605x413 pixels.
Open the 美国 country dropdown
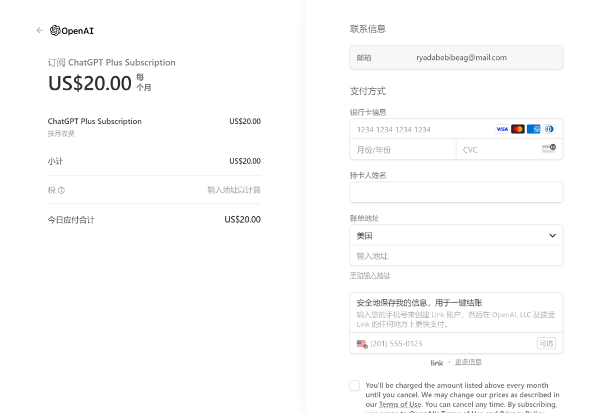[x=456, y=236]
